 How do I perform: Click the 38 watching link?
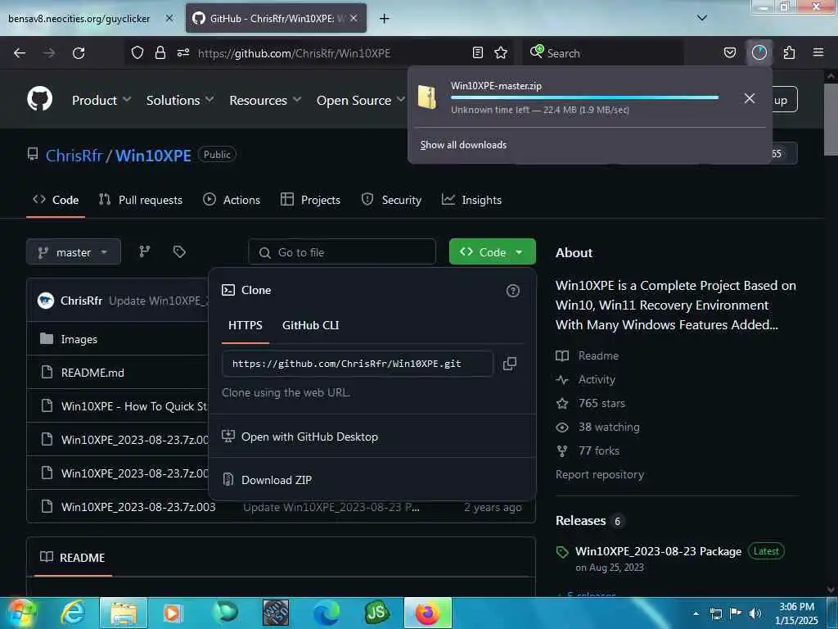(x=609, y=427)
